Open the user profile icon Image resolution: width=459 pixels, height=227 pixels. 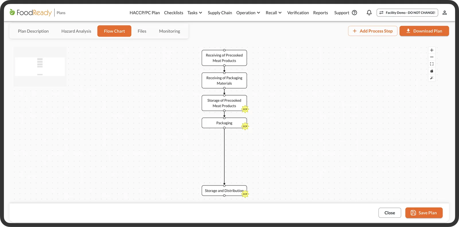click(x=445, y=13)
